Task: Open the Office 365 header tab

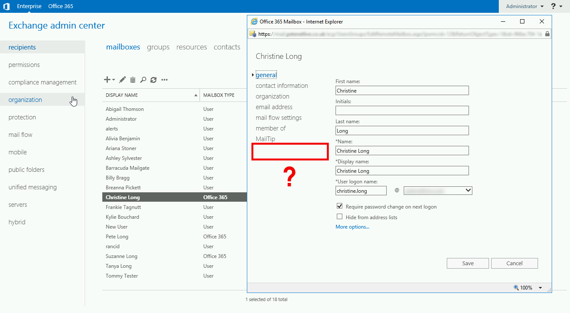Action: click(x=61, y=6)
